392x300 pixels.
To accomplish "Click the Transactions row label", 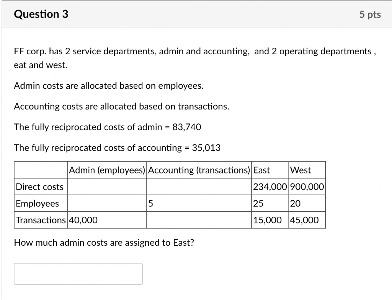I will [x=40, y=220].
